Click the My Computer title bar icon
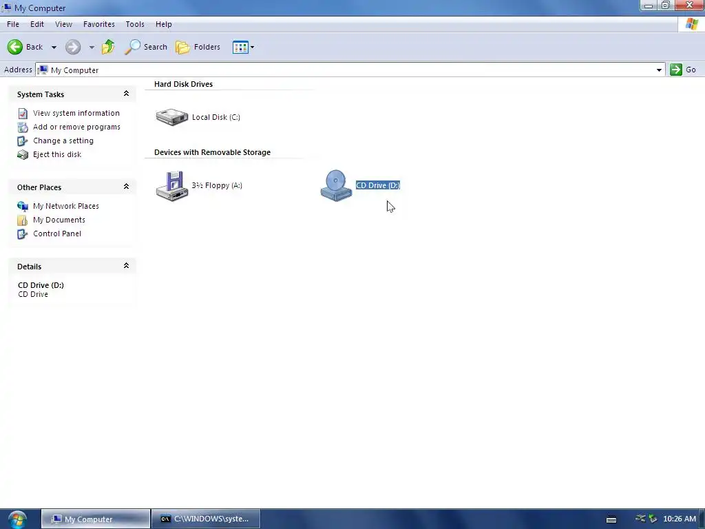This screenshot has width=705, height=529. [7, 8]
